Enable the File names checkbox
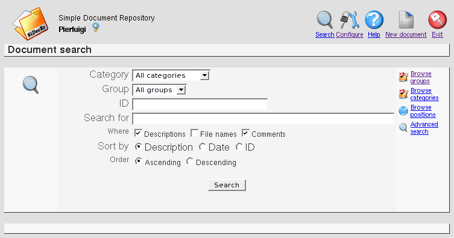The image size is (454, 238). pos(194,133)
